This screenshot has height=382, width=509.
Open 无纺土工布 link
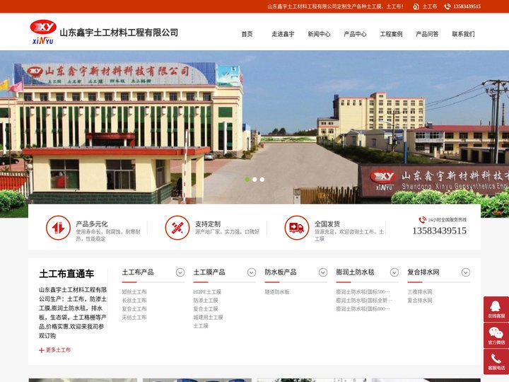click(x=134, y=317)
